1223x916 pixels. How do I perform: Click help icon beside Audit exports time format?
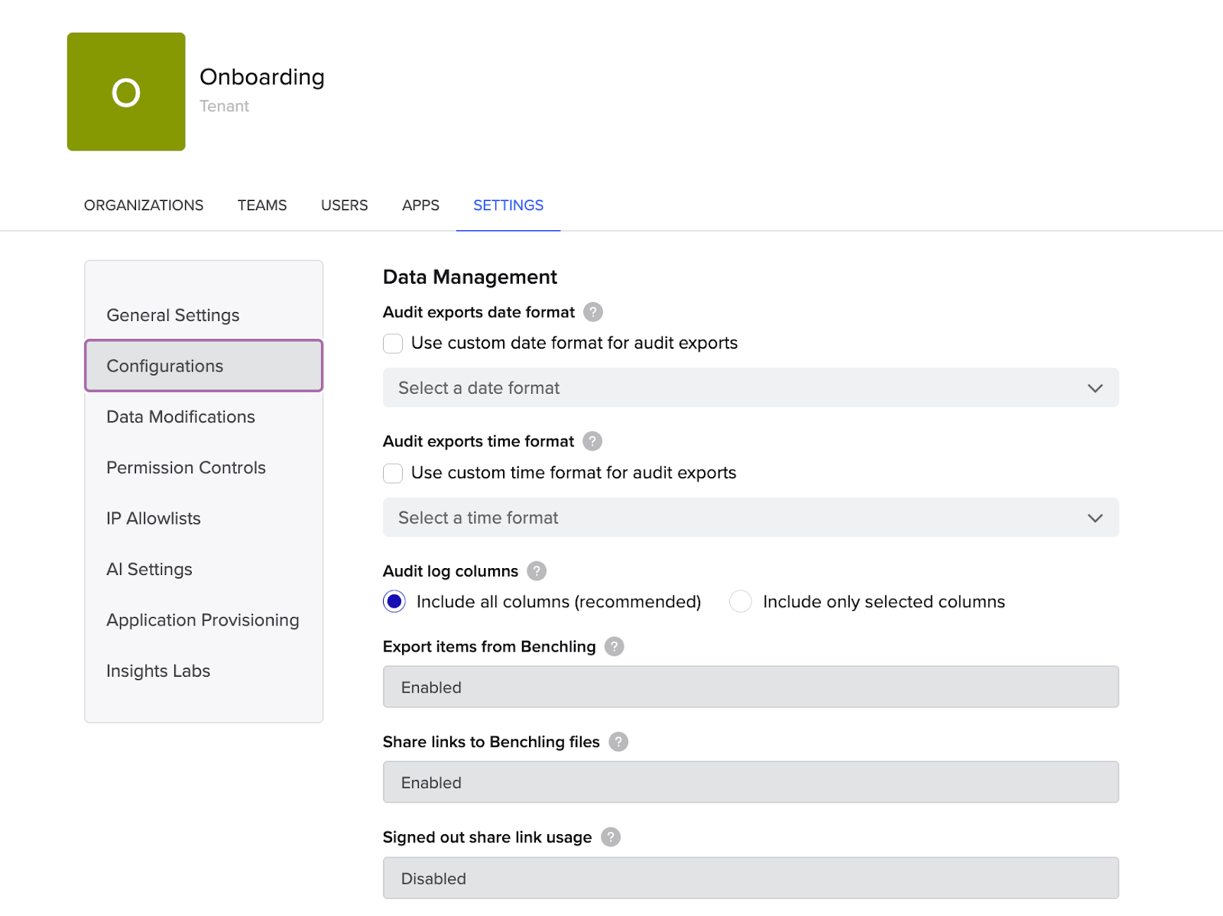[x=592, y=441]
